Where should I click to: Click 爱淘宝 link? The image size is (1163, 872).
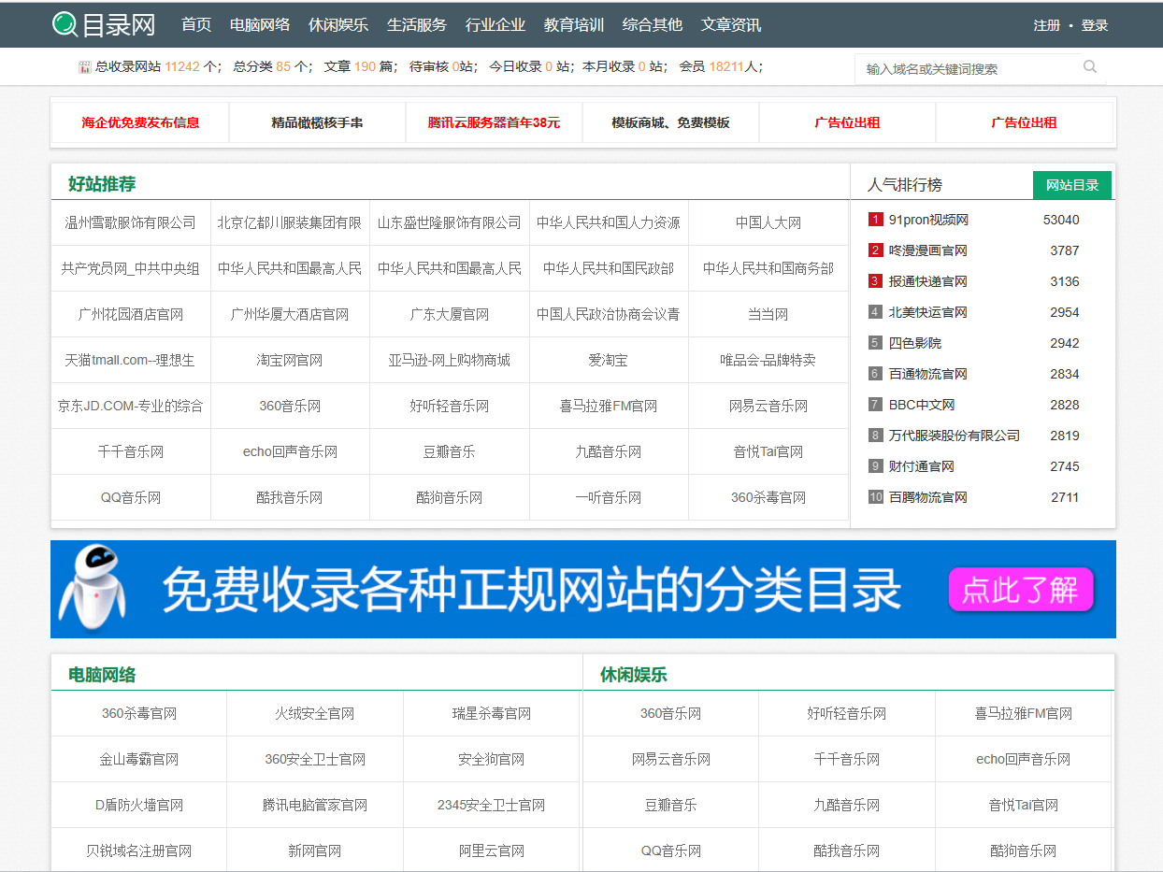(x=609, y=360)
